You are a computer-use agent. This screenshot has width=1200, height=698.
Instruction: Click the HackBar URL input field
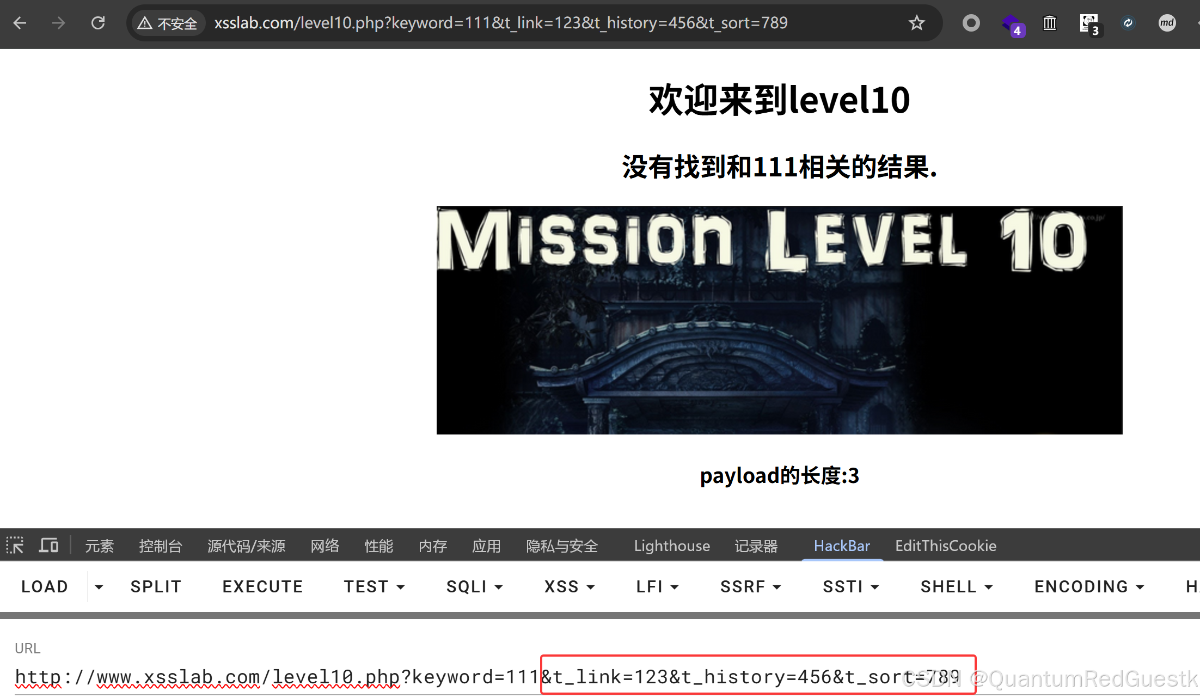click(x=272, y=677)
